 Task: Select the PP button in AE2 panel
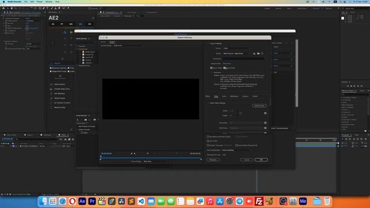62,24
